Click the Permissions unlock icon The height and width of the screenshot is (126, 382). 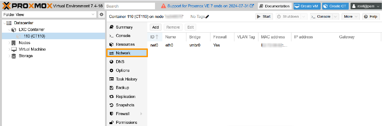111,122
